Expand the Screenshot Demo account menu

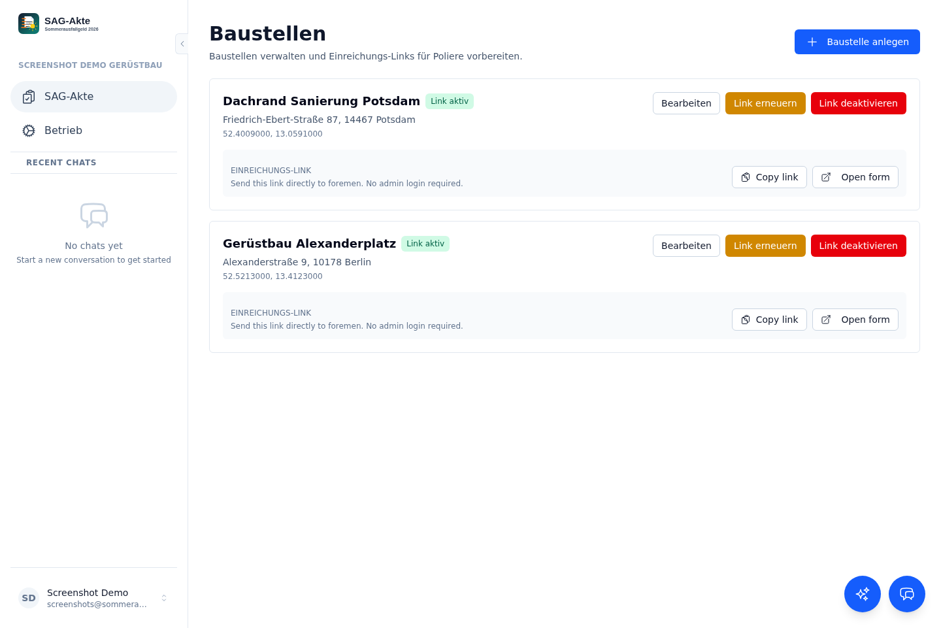tap(93, 598)
